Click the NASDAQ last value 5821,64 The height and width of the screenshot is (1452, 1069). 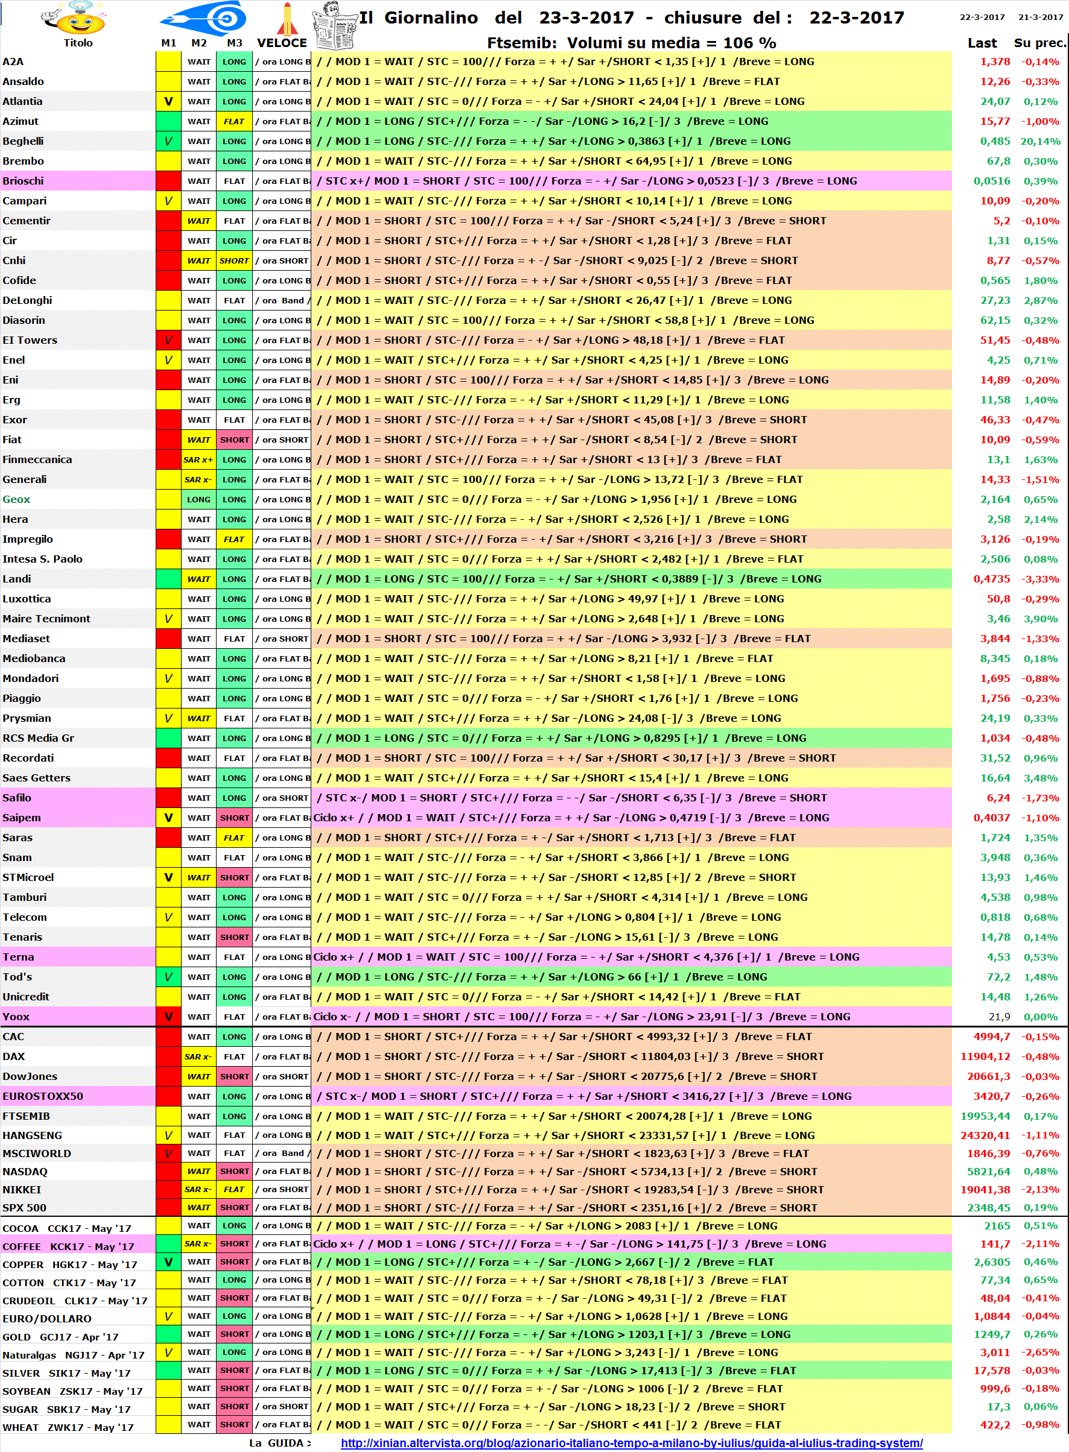(x=988, y=1171)
